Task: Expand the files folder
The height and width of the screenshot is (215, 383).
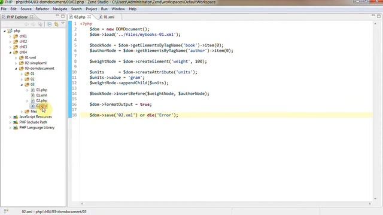Action: click(x=22, y=112)
